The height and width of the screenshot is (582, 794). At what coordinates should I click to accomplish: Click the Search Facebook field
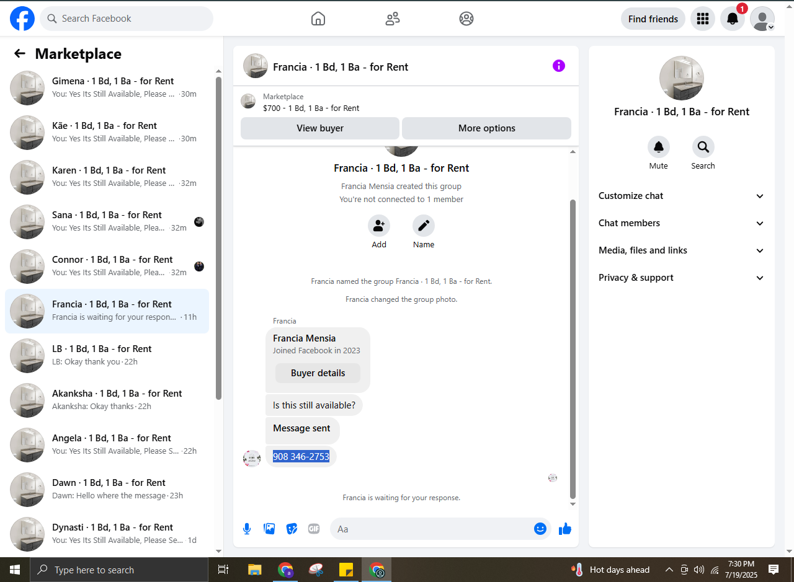coord(127,19)
